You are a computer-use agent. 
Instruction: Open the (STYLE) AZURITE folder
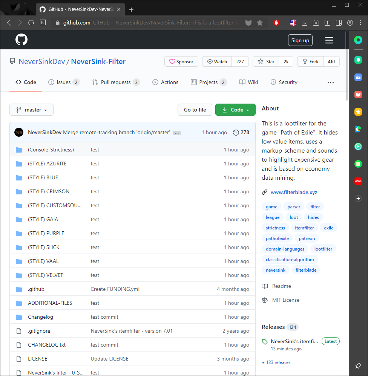click(x=47, y=164)
